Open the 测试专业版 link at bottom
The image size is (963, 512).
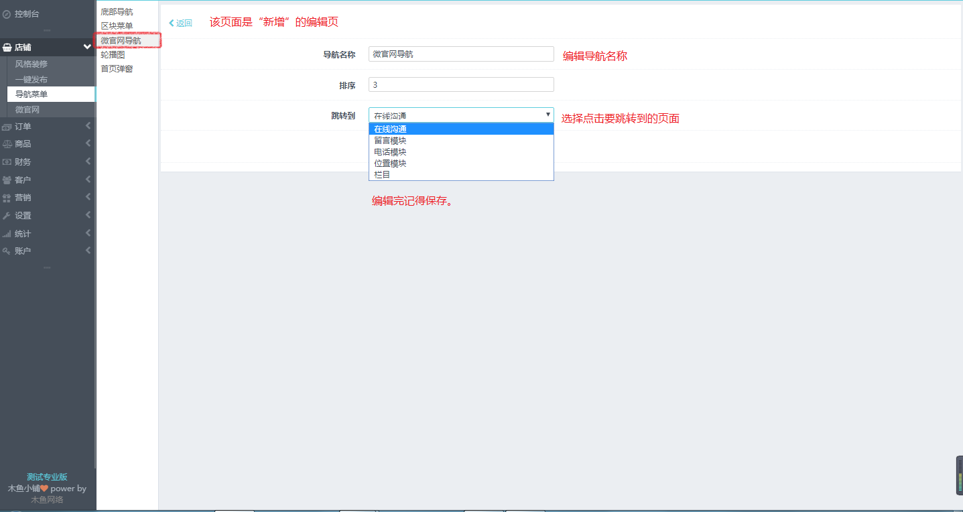[x=48, y=476]
